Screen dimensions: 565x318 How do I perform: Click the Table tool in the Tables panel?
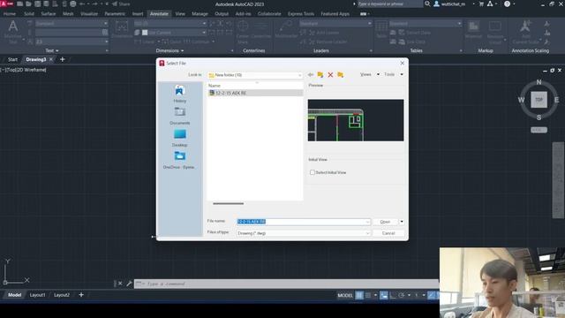(x=381, y=29)
